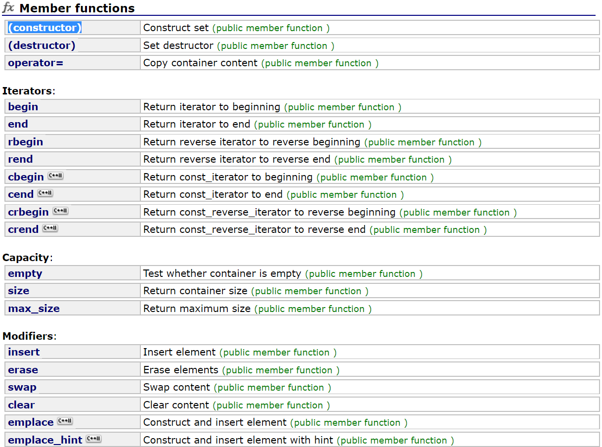The image size is (602, 447).
Task: Open the insert function link
Action: pos(24,352)
